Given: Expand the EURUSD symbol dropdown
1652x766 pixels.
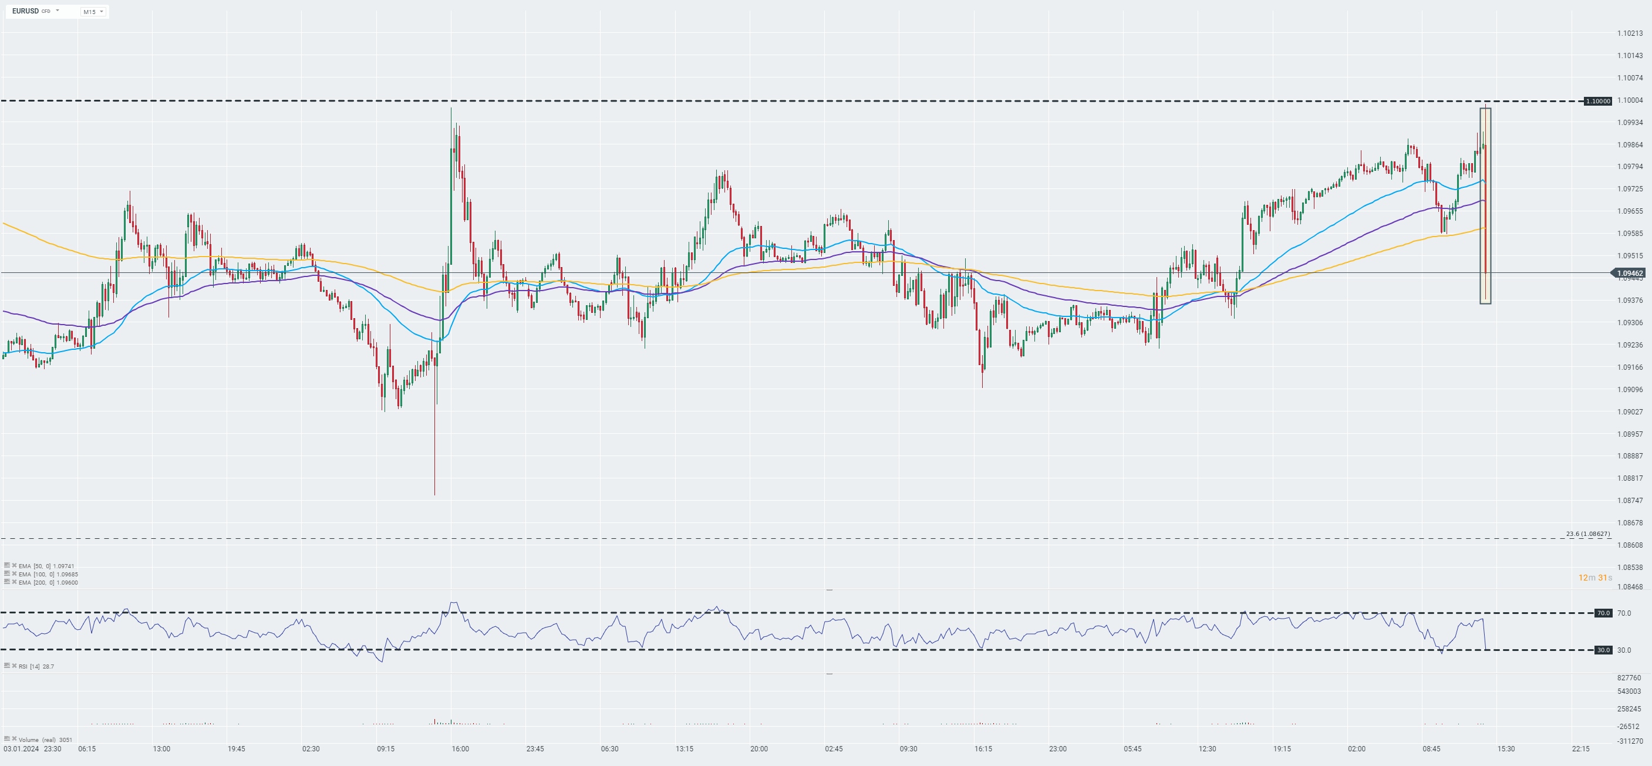Looking at the screenshot, I should pyautogui.click(x=57, y=11).
